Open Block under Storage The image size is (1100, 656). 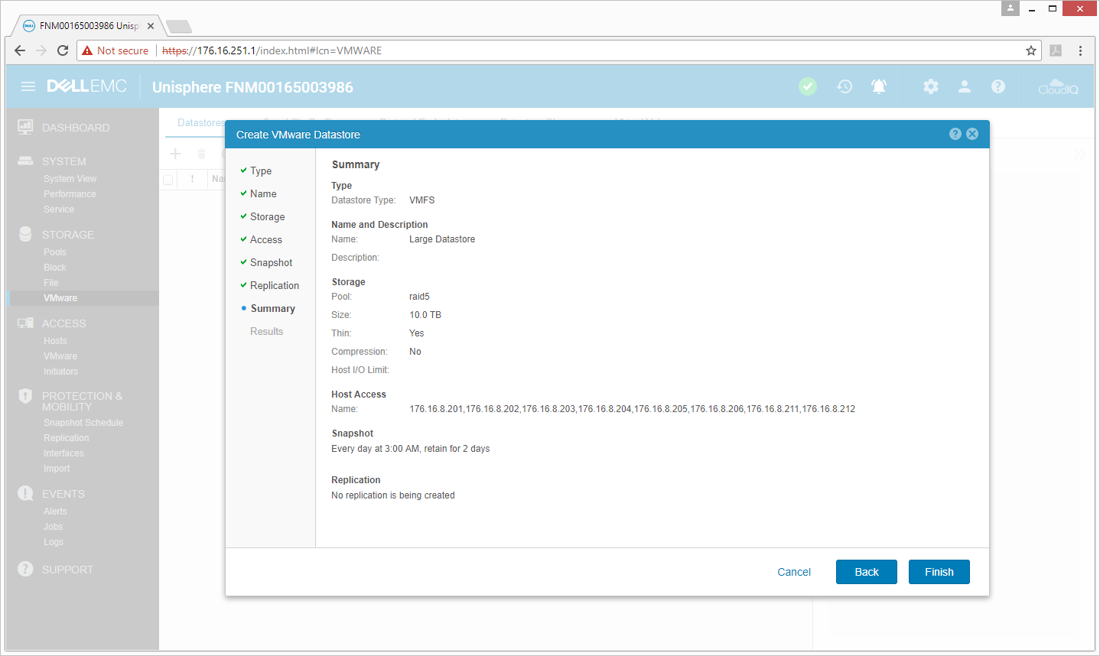tap(55, 268)
